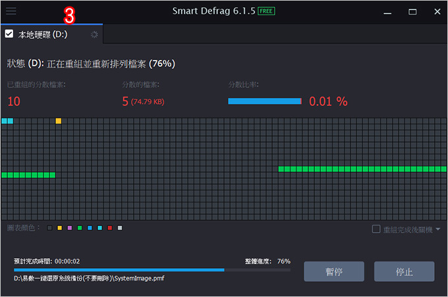The width and height of the screenshot is (448, 297).
Task: Pick the dark gray legend color swatch
Action: 49,228
